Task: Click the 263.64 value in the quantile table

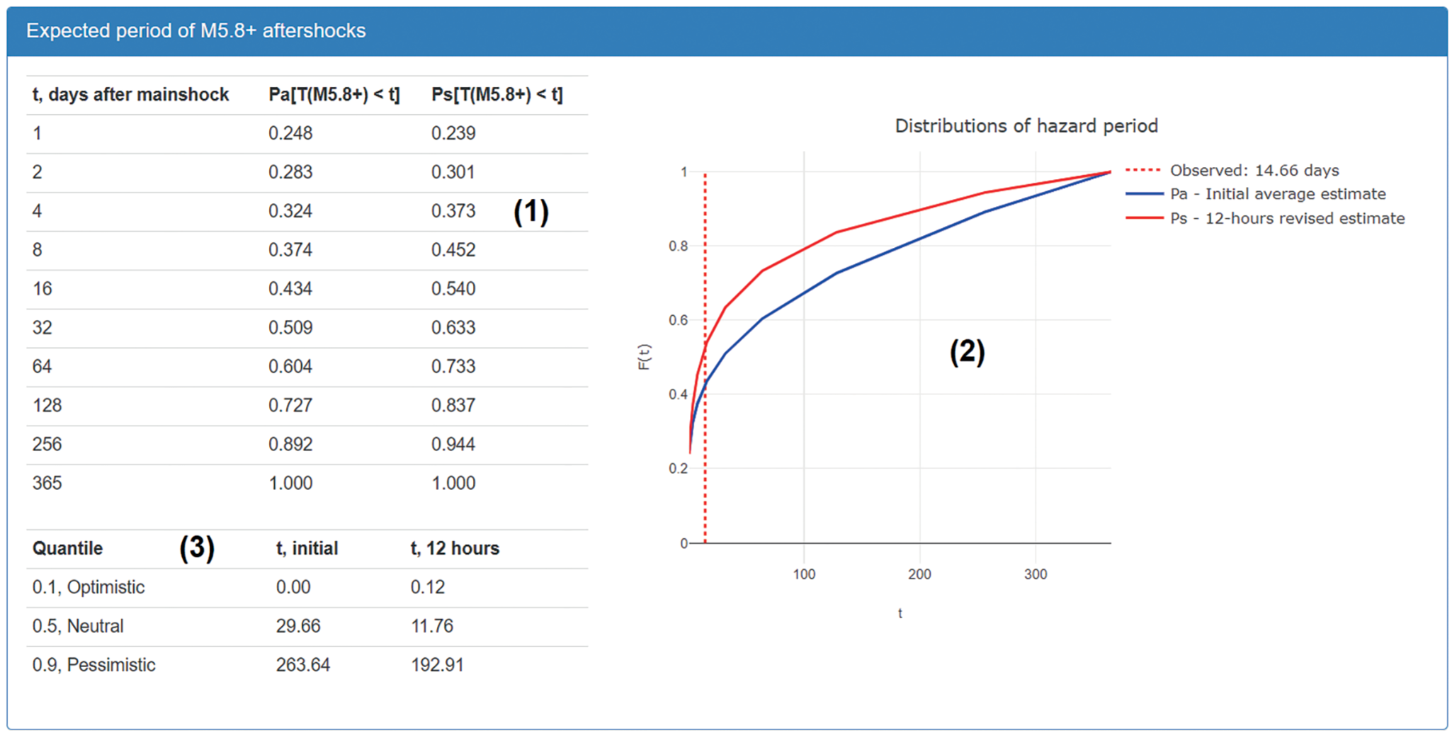Action: pos(302,665)
